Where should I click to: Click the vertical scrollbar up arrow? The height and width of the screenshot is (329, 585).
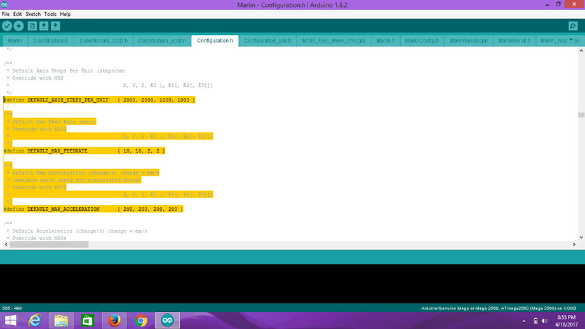pyautogui.click(x=581, y=51)
